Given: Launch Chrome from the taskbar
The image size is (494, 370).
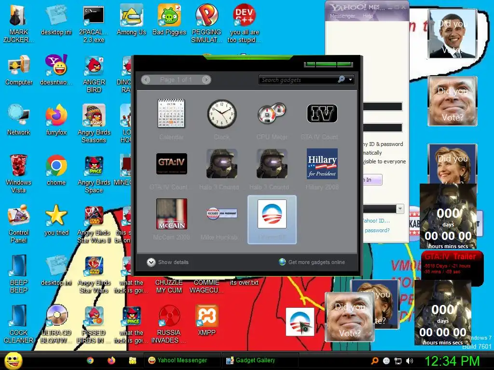Looking at the screenshot, I should (90, 360).
